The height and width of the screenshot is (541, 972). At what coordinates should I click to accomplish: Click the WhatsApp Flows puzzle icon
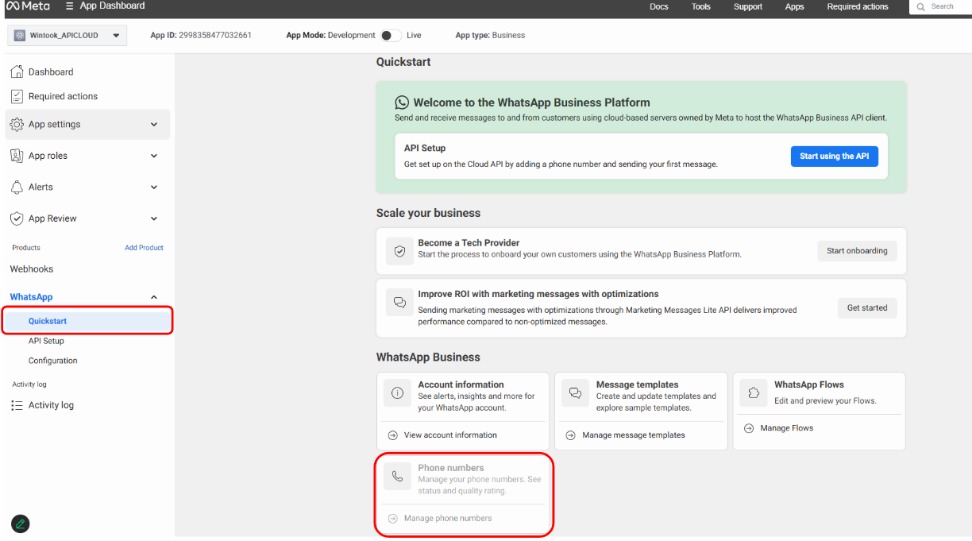pyautogui.click(x=754, y=392)
